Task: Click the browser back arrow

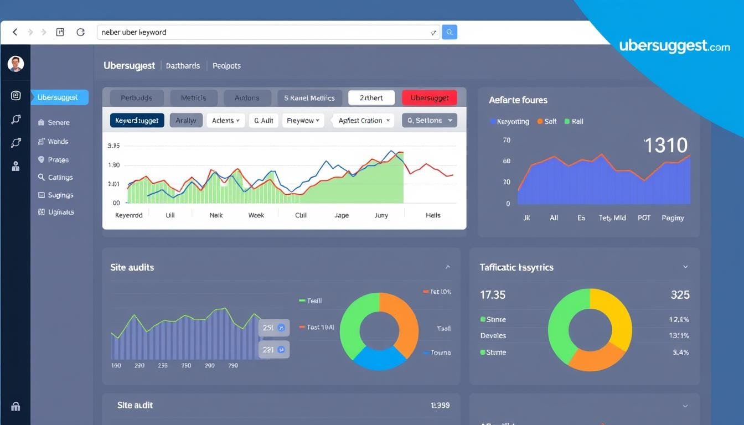Action: coord(15,32)
